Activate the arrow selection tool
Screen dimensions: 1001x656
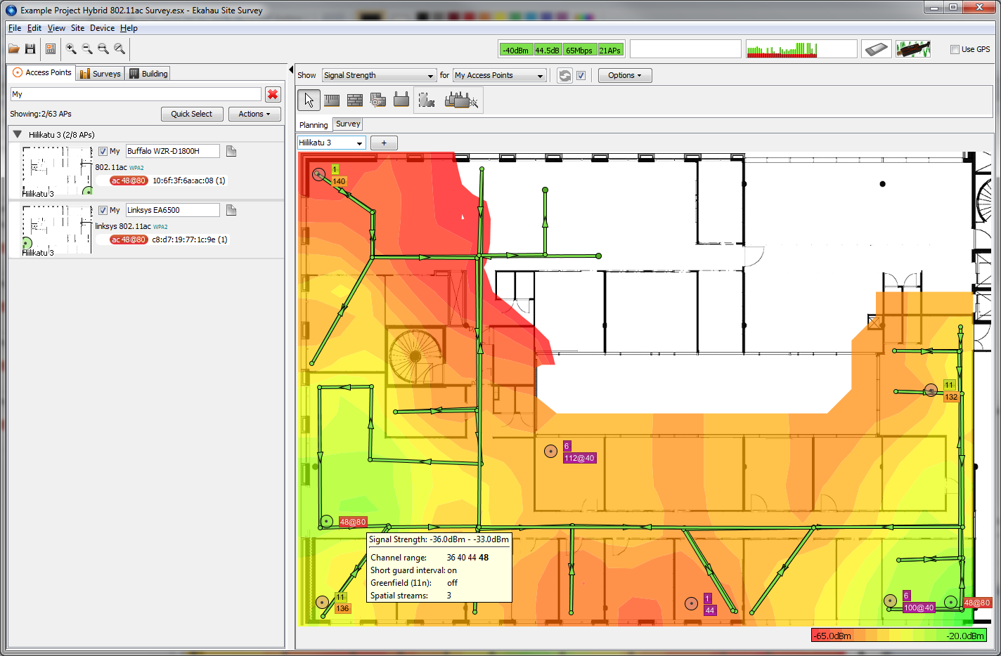tap(309, 100)
